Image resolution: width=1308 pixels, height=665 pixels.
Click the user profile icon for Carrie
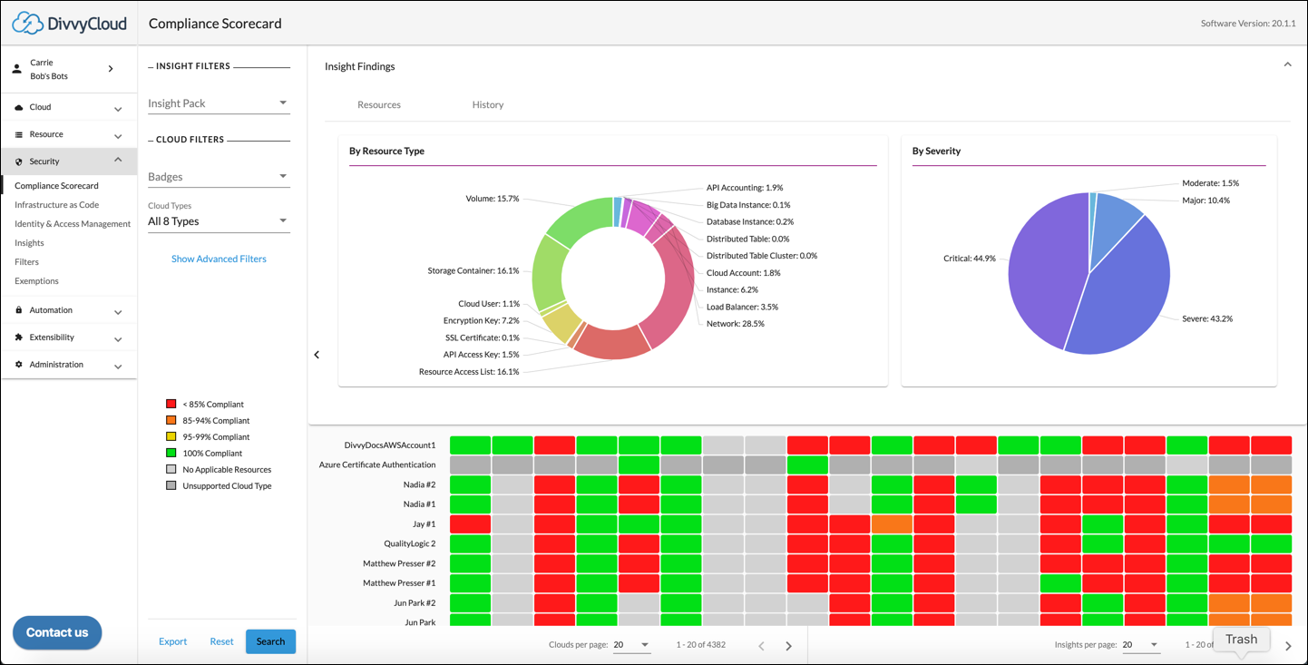(16, 68)
